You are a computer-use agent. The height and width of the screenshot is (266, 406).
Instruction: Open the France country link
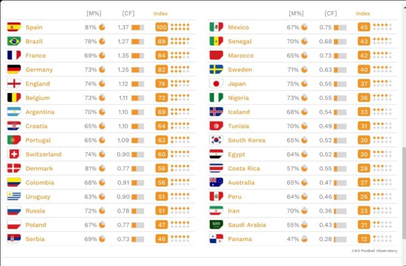(36, 55)
